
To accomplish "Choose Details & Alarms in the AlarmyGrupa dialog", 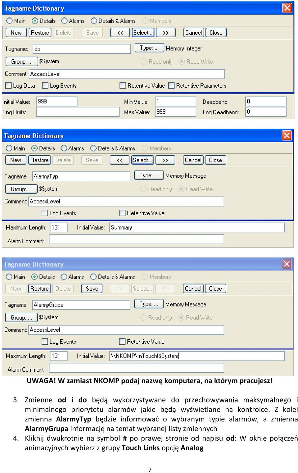I will click(93, 277).
